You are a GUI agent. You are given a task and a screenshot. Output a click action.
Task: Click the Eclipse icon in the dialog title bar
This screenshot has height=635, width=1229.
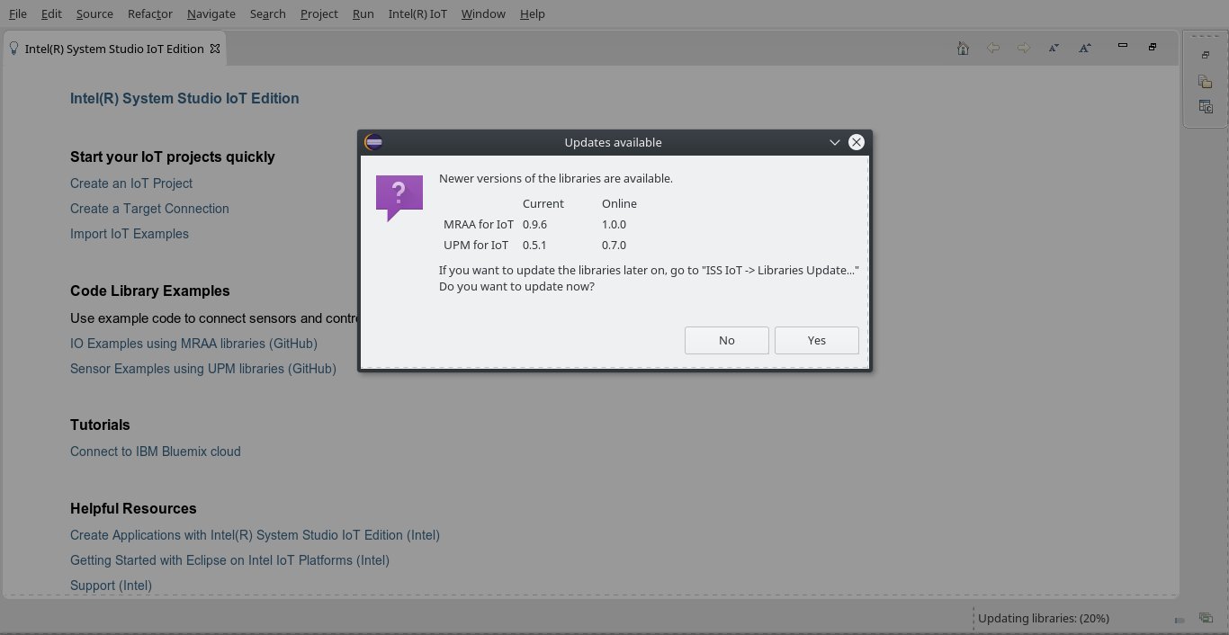point(374,142)
